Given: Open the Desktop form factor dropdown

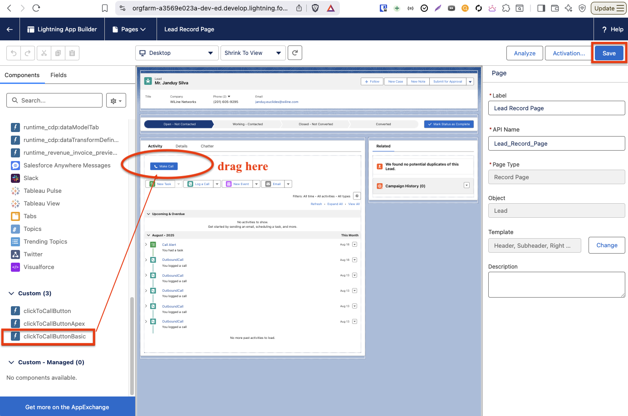Looking at the screenshot, I should click(x=176, y=53).
